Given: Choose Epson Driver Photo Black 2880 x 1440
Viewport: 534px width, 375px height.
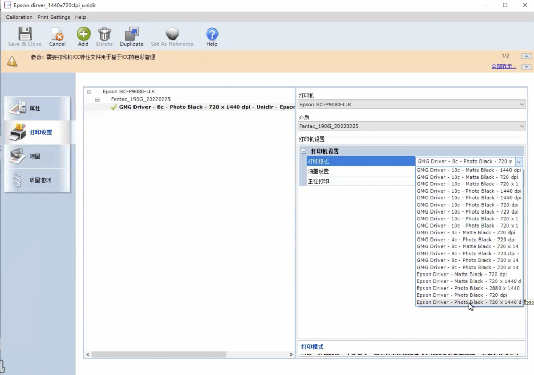Looking at the screenshot, I should (469, 288).
